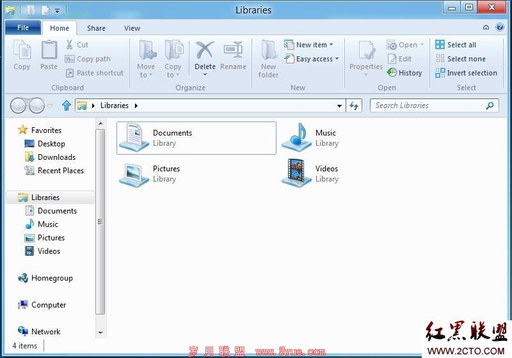Image resolution: width=512 pixels, height=358 pixels.
Task: Click the Properties icon in Open group
Action: pos(366,51)
